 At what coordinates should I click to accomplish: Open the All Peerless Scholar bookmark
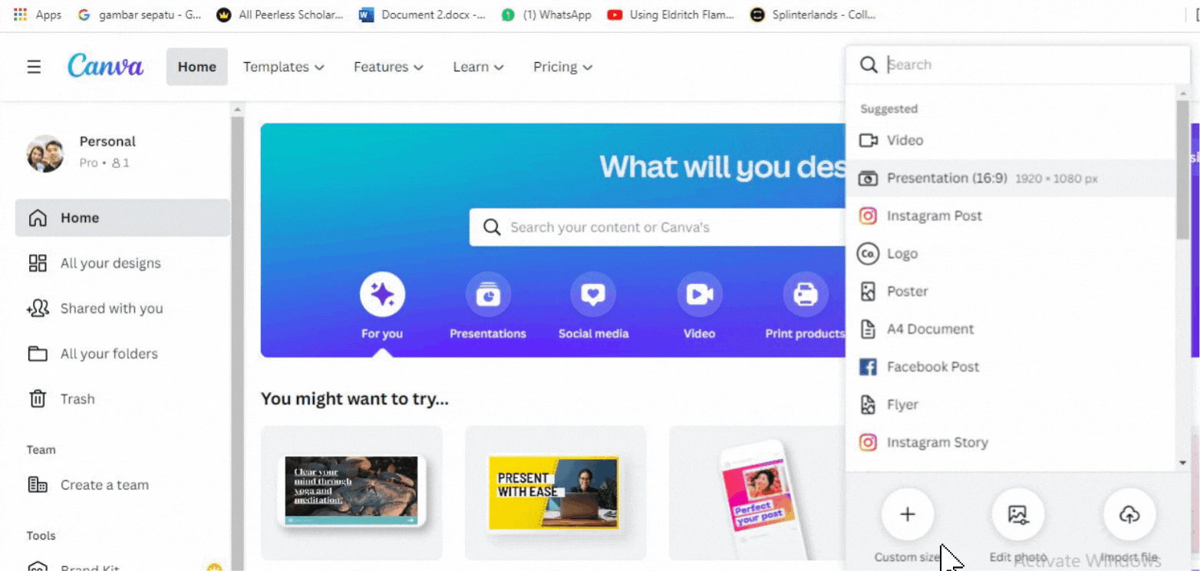click(280, 15)
